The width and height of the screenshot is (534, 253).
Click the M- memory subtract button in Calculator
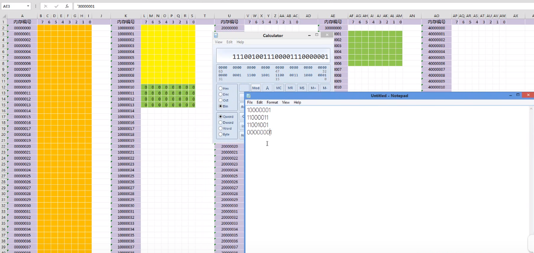click(325, 88)
